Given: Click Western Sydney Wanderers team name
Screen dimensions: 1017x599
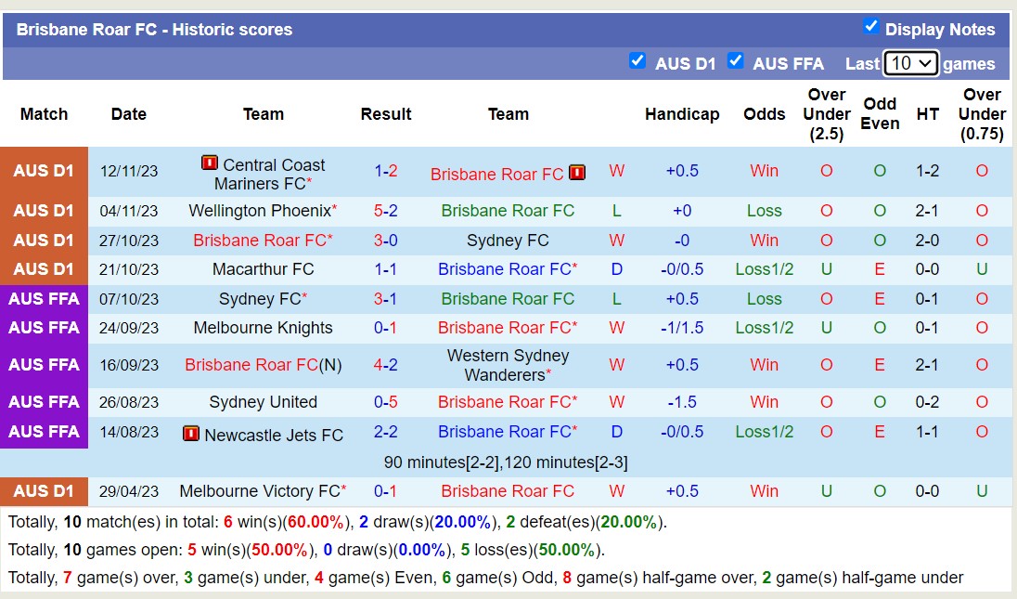Looking at the screenshot, I should tap(508, 365).
